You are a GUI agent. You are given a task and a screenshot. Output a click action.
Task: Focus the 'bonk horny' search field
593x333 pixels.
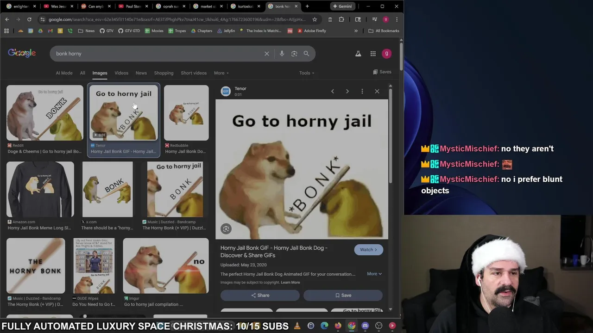[158, 54]
